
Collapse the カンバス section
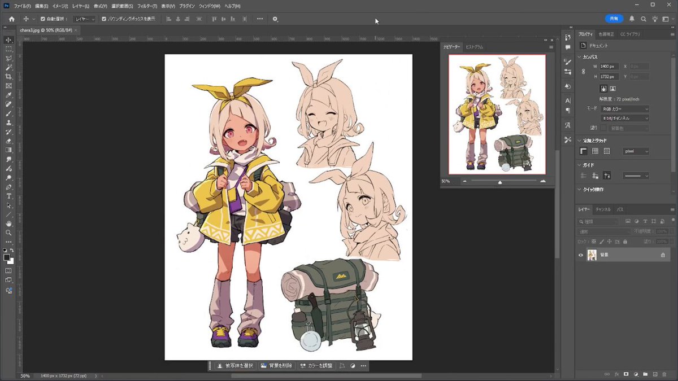click(579, 57)
